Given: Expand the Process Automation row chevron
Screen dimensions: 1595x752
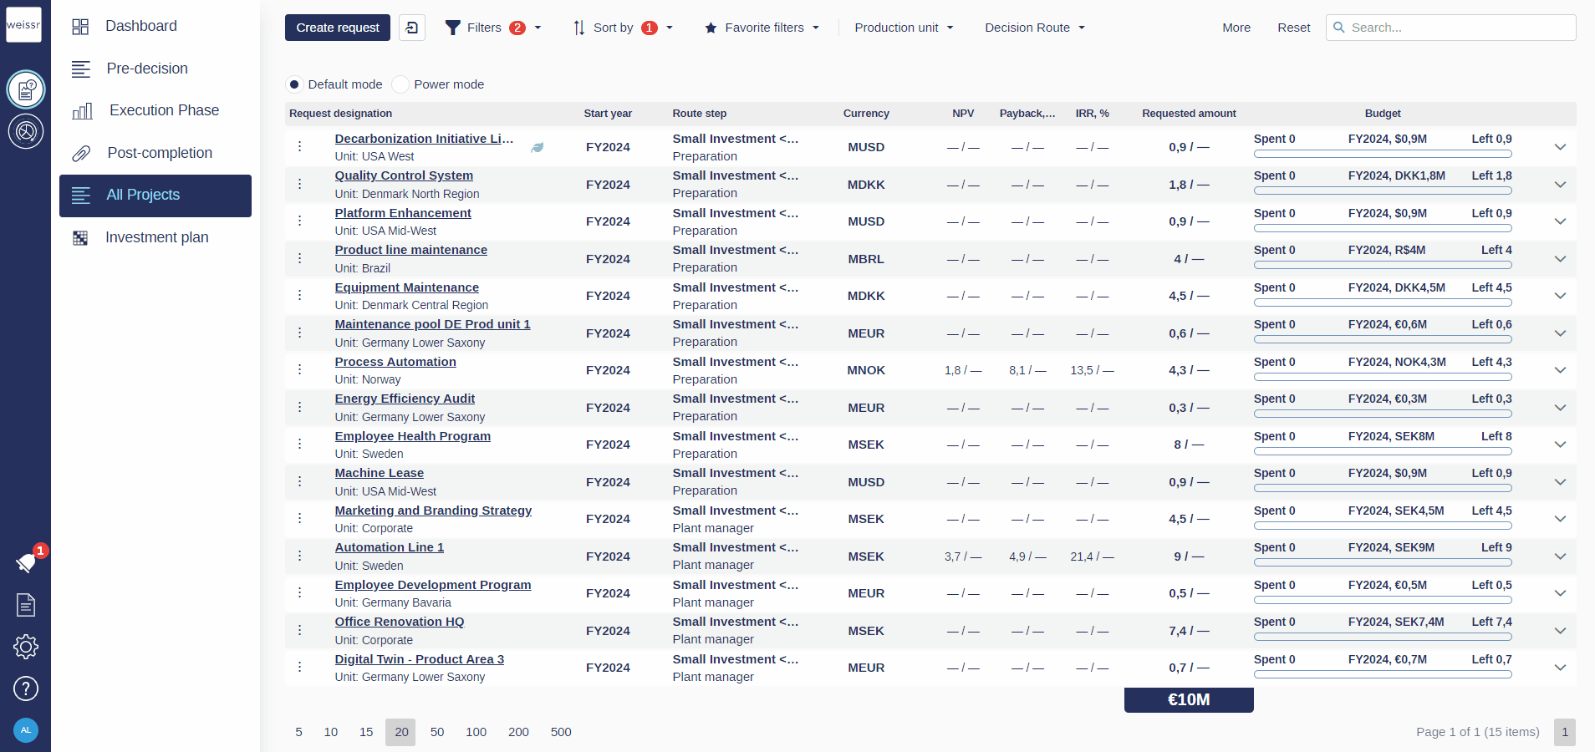Looking at the screenshot, I should point(1559,370).
